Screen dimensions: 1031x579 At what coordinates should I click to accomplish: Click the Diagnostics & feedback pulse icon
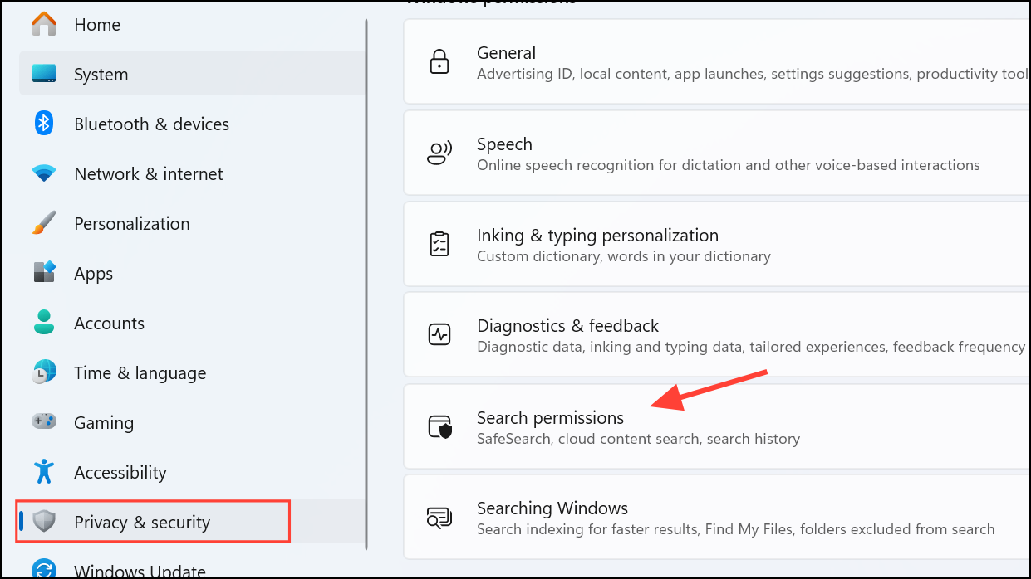439,335
